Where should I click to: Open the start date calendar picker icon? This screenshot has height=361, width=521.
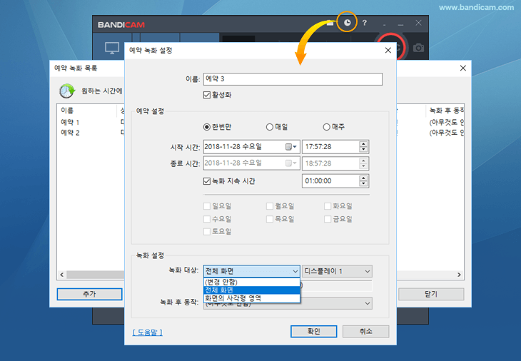[x=291, y=147]
